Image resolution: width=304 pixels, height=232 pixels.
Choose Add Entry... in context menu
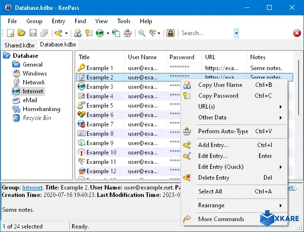(234, 145)
